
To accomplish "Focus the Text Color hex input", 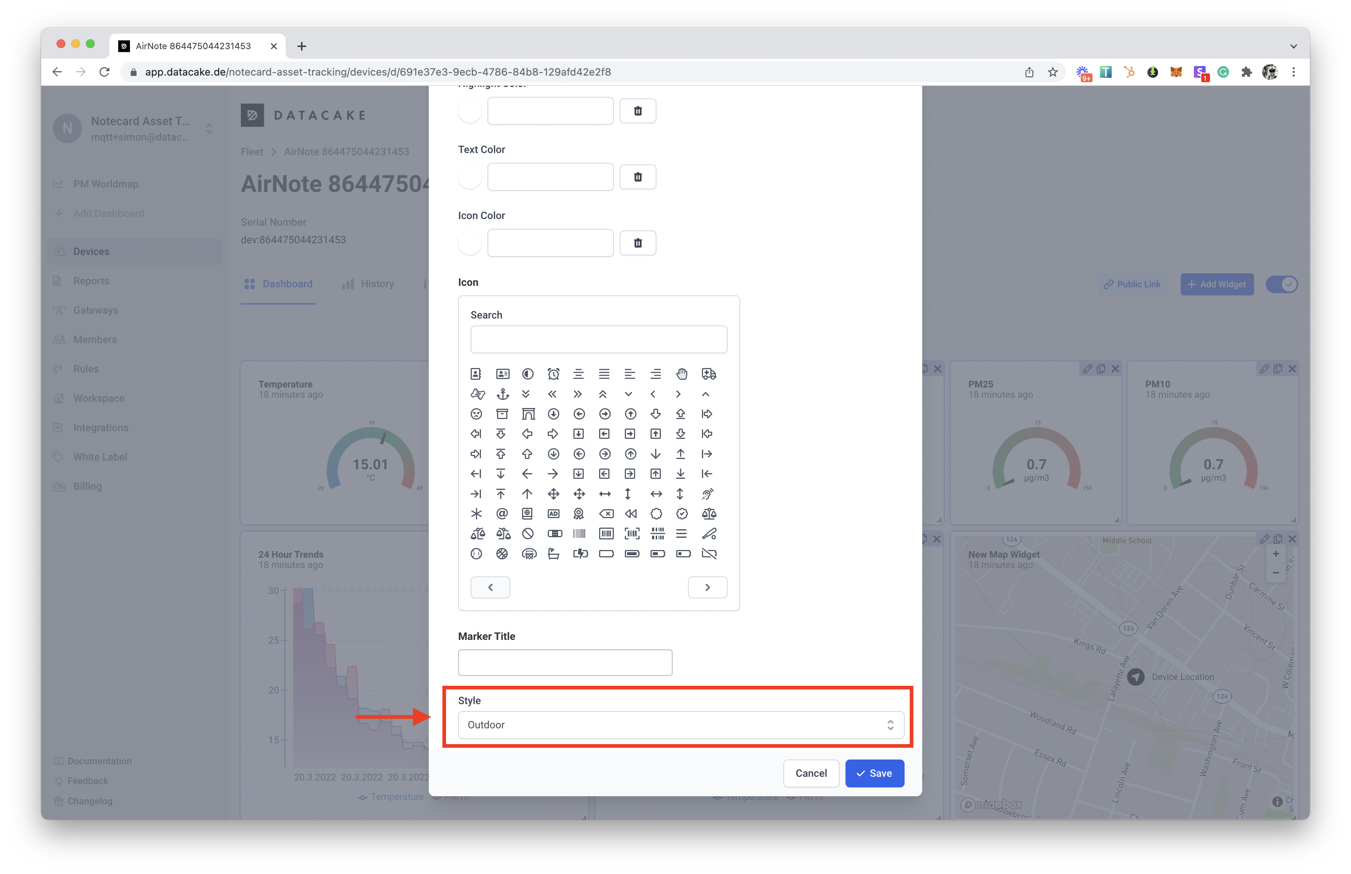I will (x=550, y=177).
